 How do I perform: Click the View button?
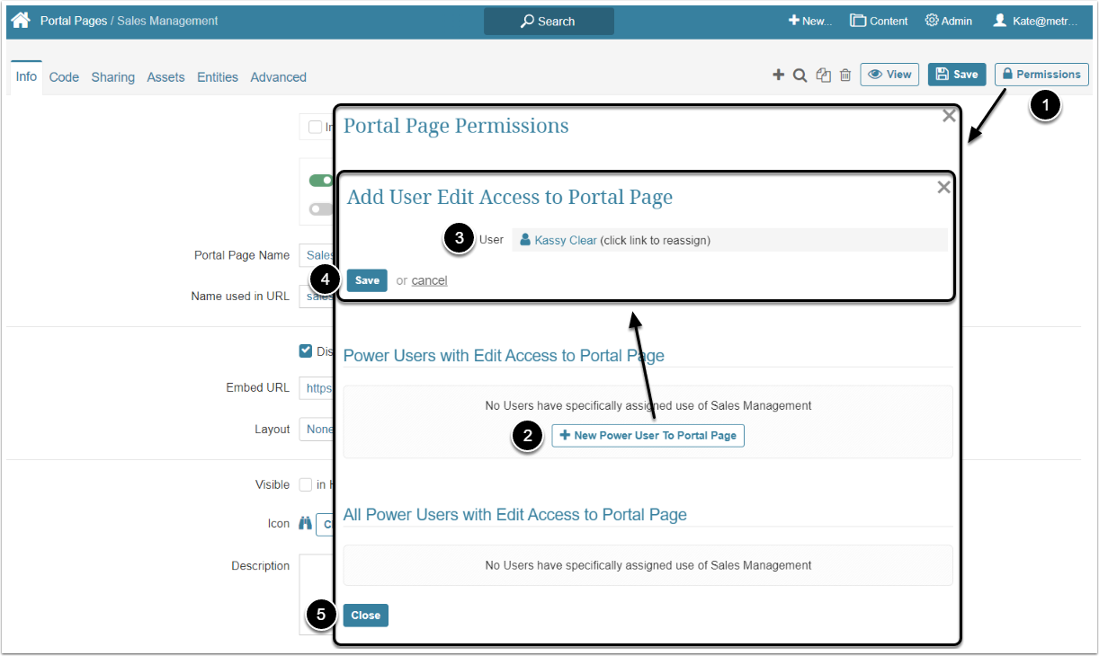click(889, 75)
